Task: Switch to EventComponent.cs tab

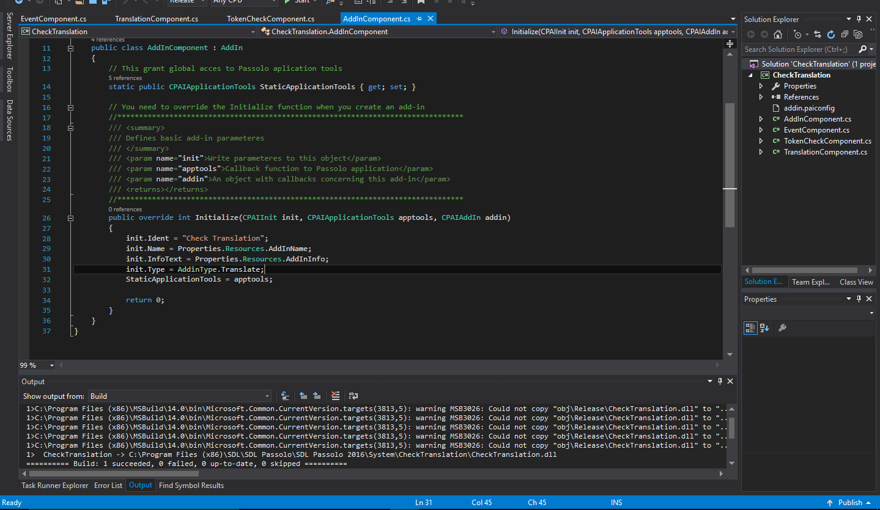Action: (x=53, y=19)
